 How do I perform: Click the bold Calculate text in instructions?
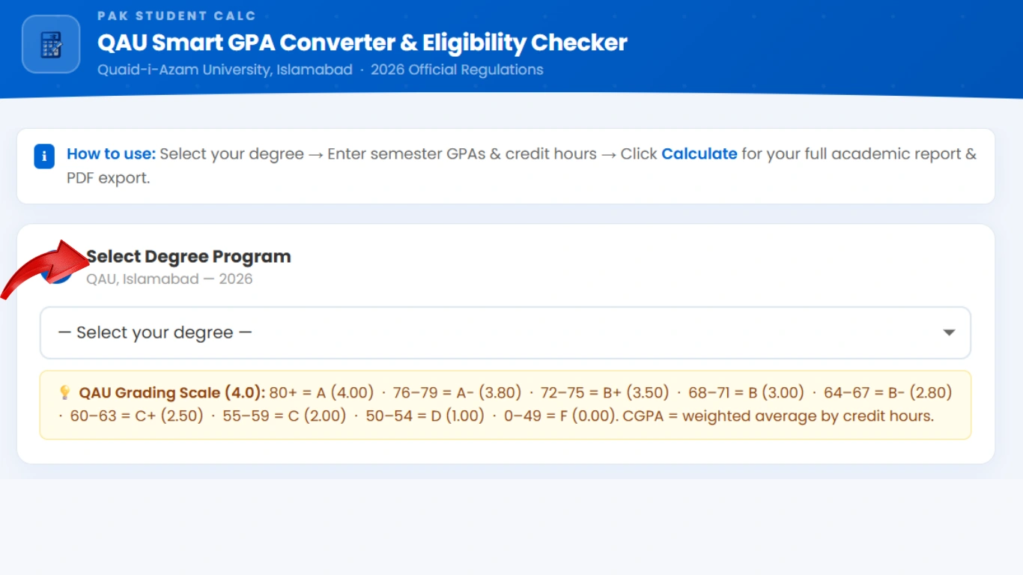coord(699,154)
